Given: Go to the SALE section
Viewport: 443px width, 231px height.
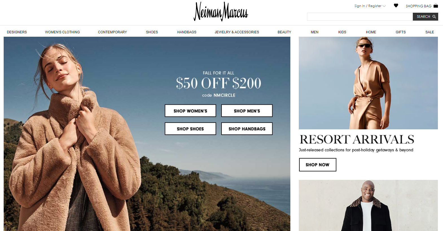Looking at the screenshot, I should 430,32.
